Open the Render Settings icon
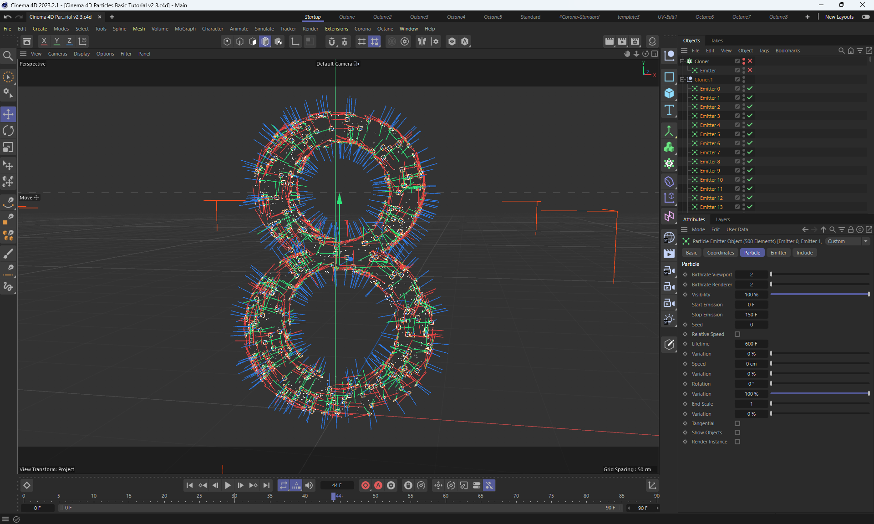 pyautogui.click(x=635, y=41)
